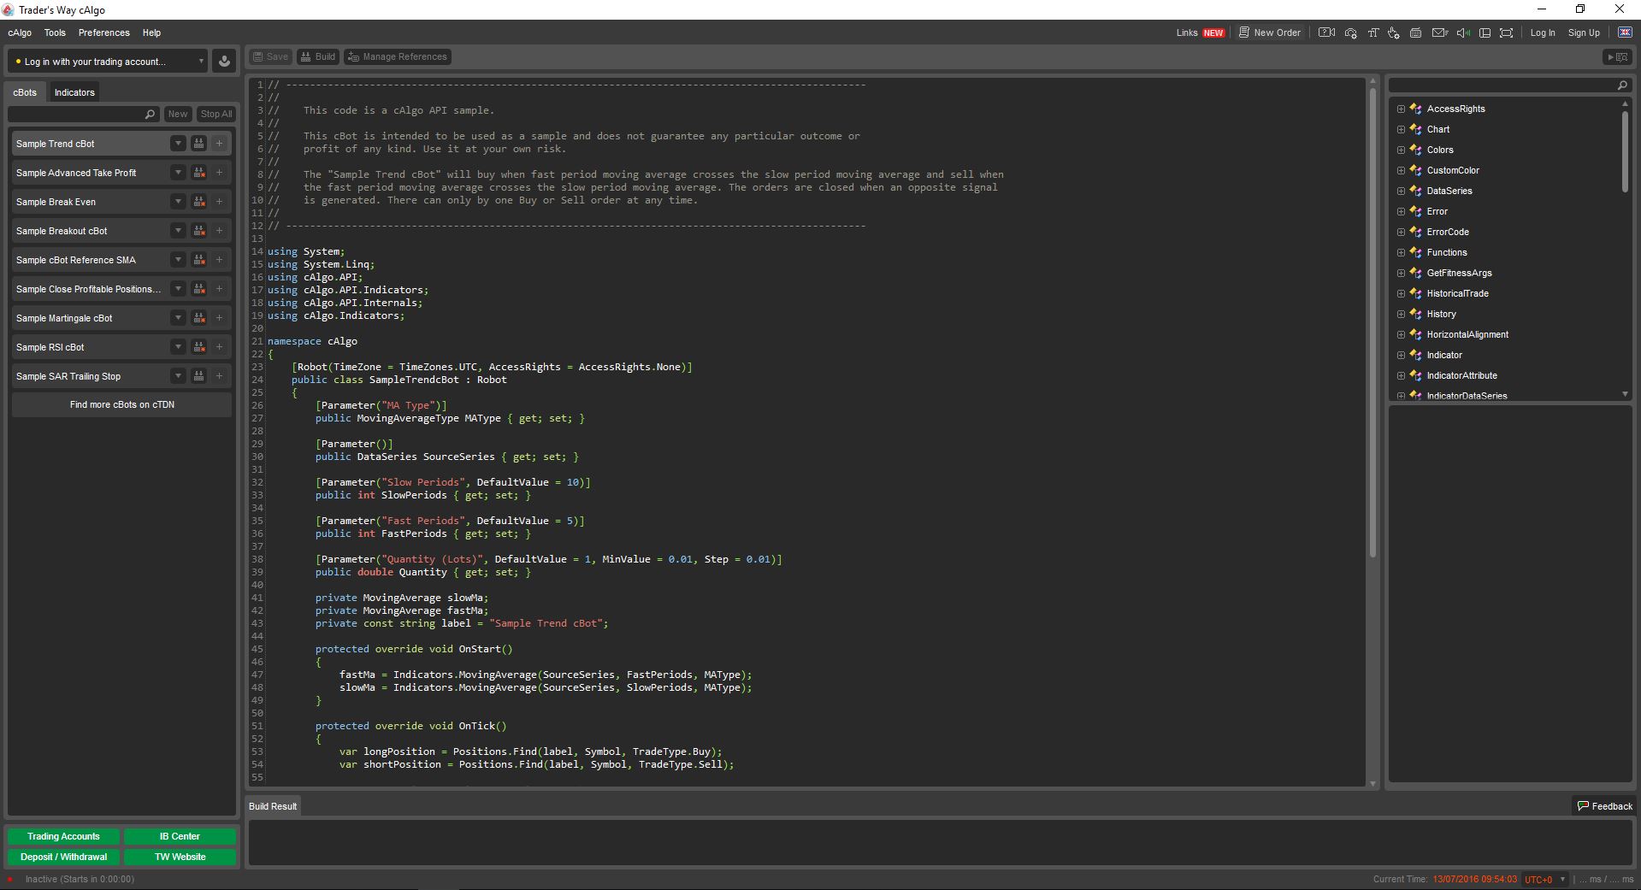
Task: Click the Sign Up link
Action: point(1584,32)
